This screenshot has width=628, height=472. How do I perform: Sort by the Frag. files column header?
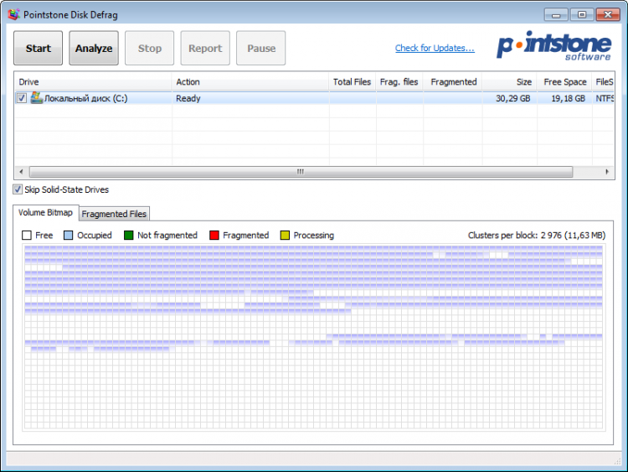click(399, 82)
